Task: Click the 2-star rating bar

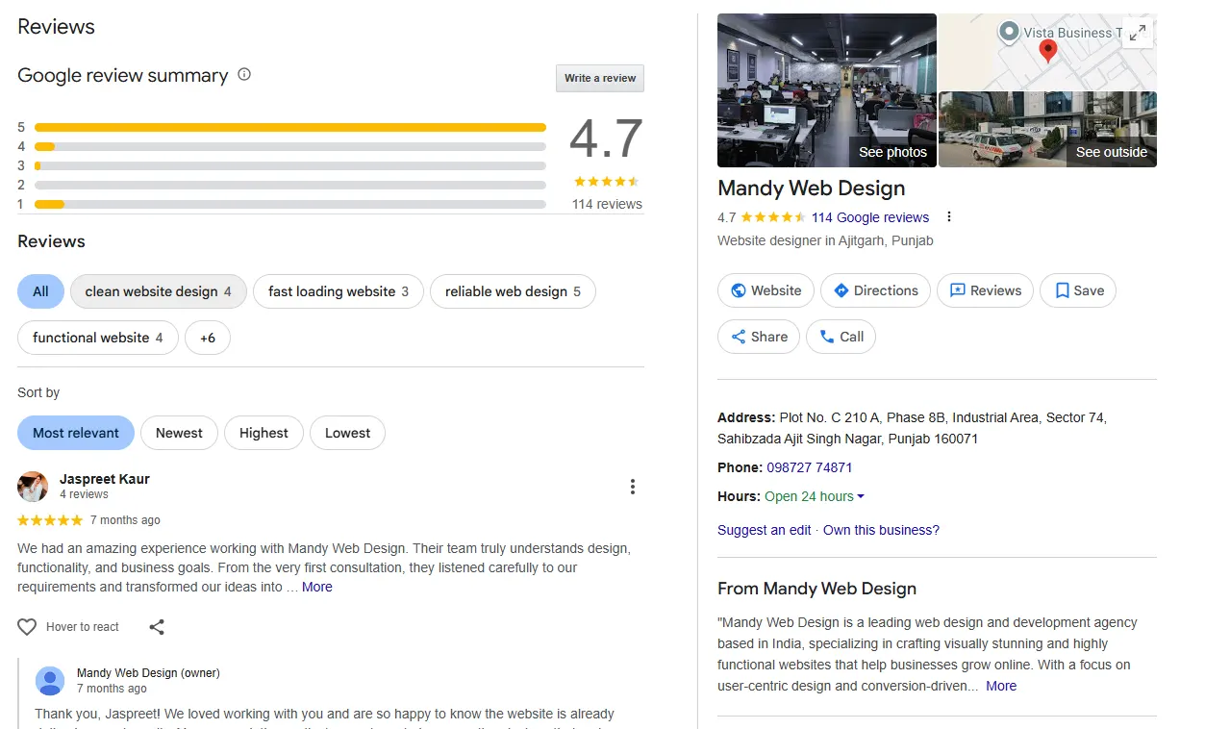Action: click(290, 185)
